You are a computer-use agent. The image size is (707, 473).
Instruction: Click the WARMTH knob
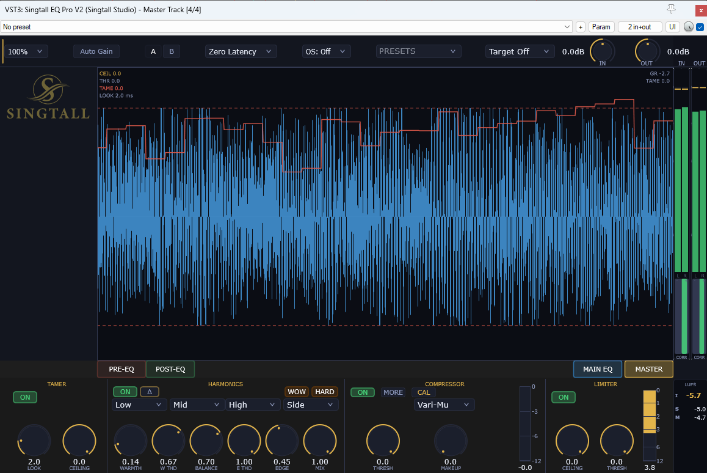click(131, 441)
